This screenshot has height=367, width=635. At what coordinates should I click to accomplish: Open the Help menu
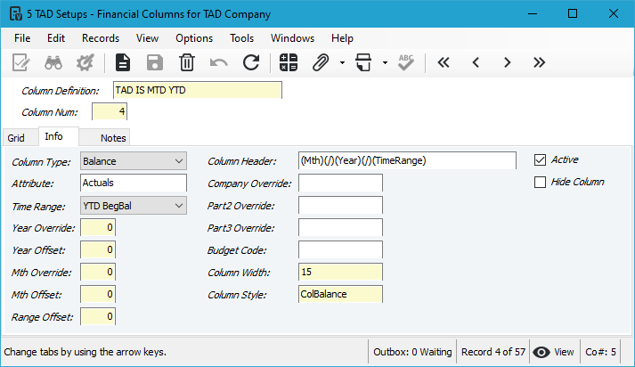[x=342, y=38]
